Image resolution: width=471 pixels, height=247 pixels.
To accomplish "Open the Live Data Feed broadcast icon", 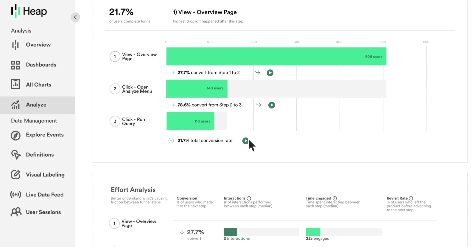I will [x=16, y=194].
